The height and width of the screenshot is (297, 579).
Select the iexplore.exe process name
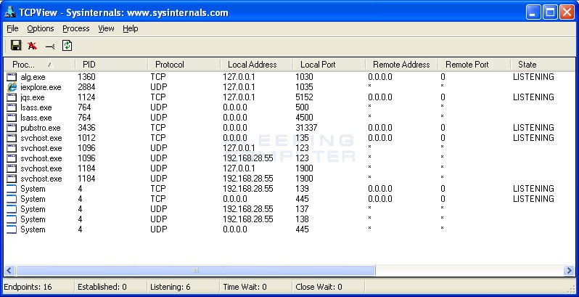[41, 88]
